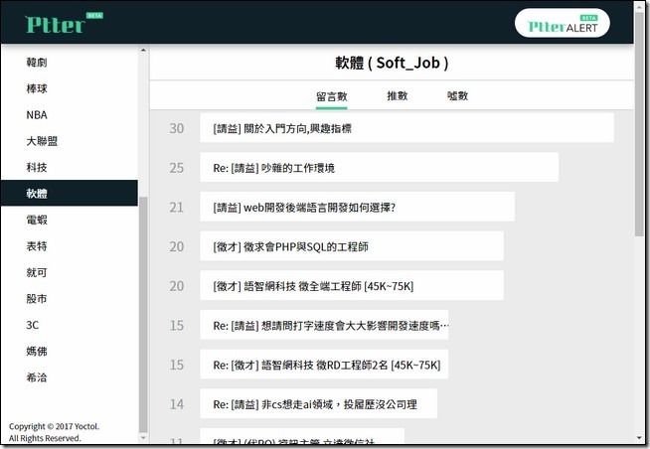Select the 噓數 tab
This screenshot has width=650, height=449.
click(457, 96)
